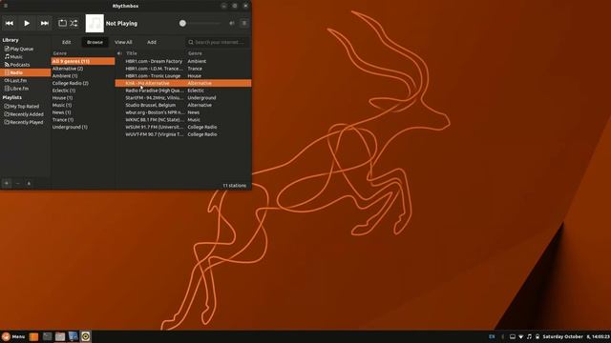Click the Music note icon in sidebar
Screen dimensions: 611x343
[x=7, y=57]
